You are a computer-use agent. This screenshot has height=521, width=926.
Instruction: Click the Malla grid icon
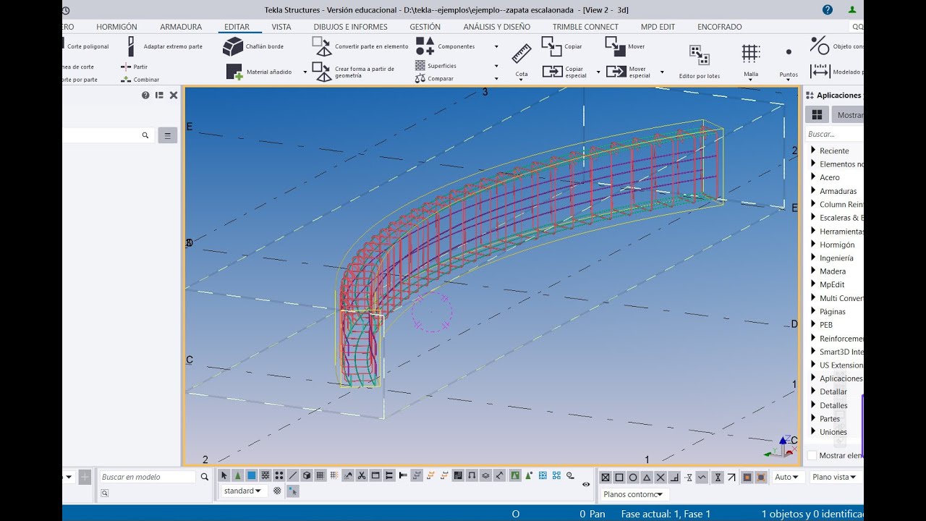click(x=751, y=53)
